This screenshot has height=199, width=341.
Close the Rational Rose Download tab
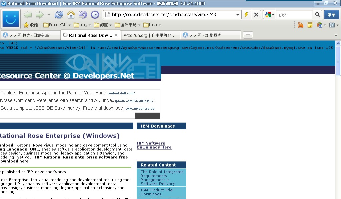click(116, 35)
